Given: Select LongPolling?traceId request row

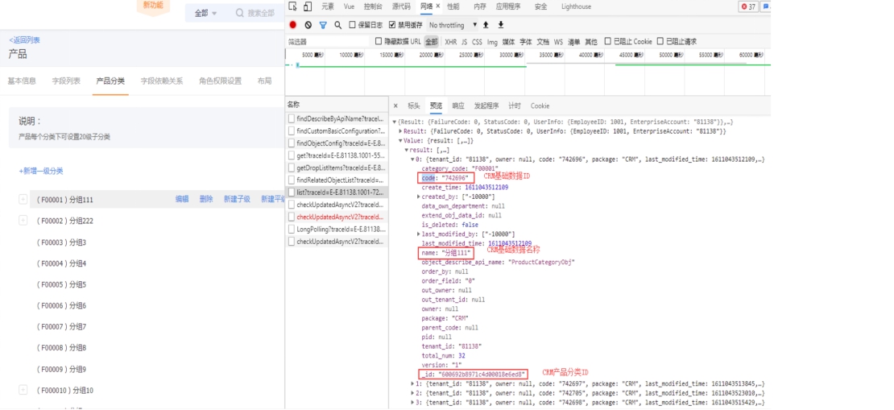Looking at the screenshot, I should (337, 230).
